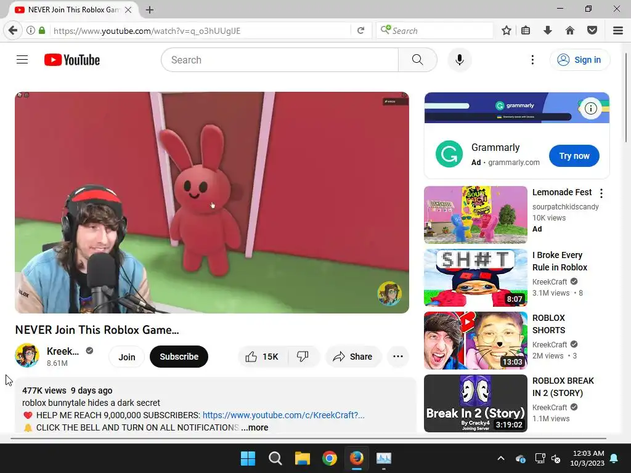Open more actions ellipsis below the video
The width and height of the screenshot is (631, 473).
[x=398, y=357]
